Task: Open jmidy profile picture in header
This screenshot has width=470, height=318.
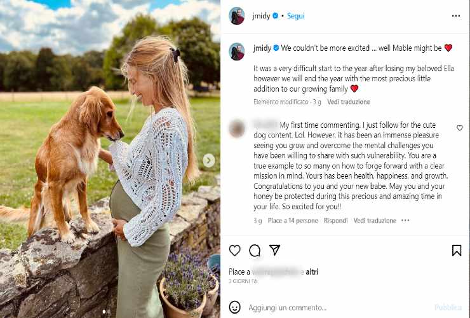Action: point(236,16)
